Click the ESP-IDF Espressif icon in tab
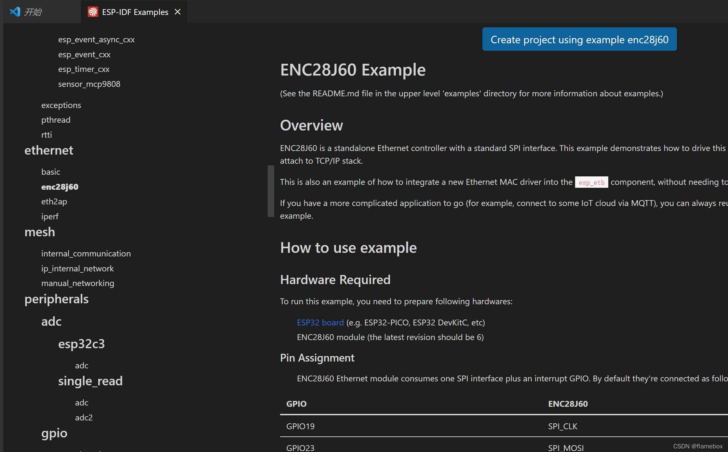Screen dimensions: 728x452 [93, 12]
